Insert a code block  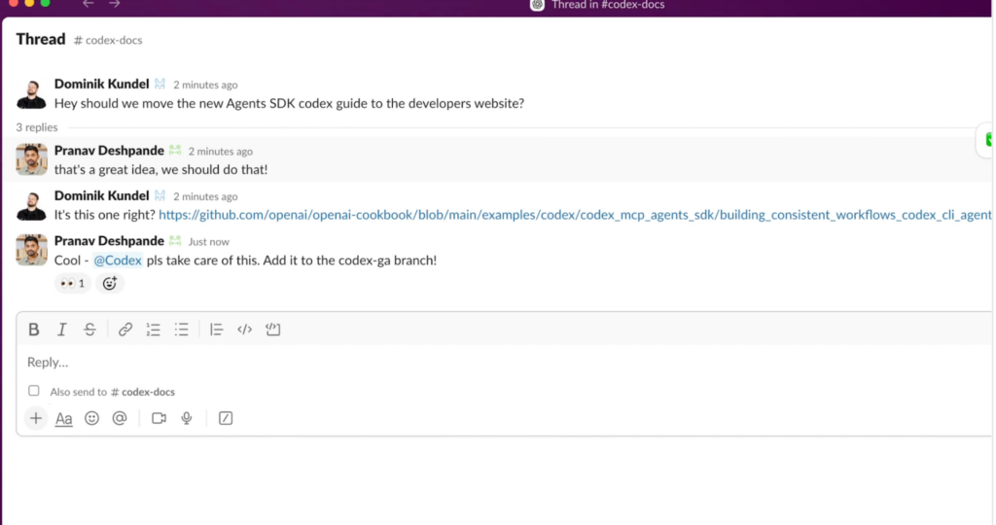tap(273, 330)
